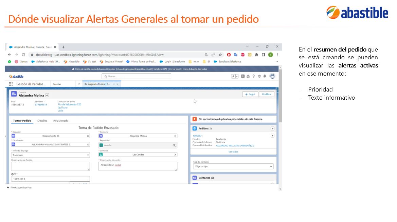Click the Salesforce notifications bell icon
The height and width of the screenshot is (222, 397).
pyautogui.click(x=265, y=76)
